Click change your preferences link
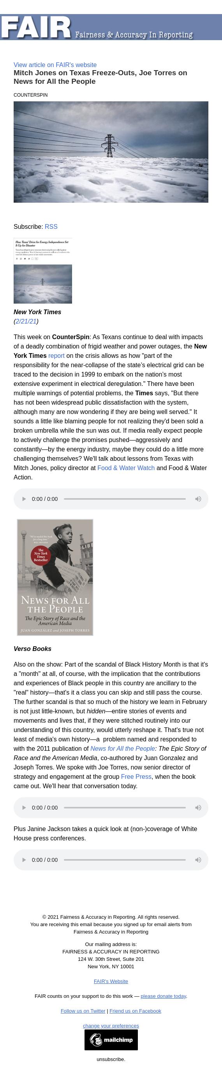This screenshot has height=1077, width=222. click(111, 1026)
